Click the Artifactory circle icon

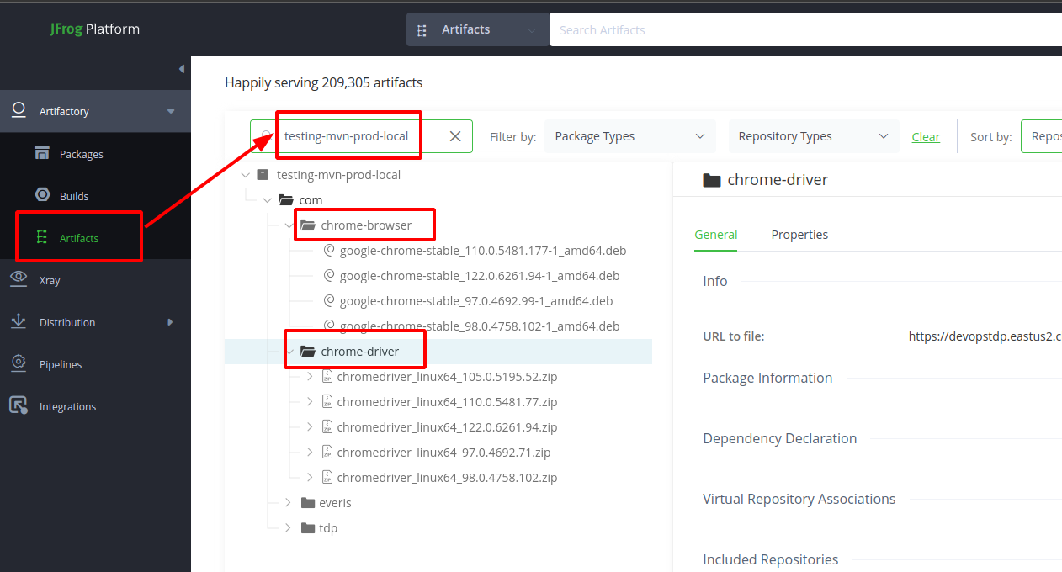18,111
